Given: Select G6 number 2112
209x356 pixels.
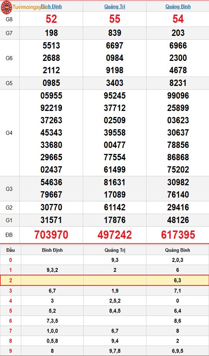Looking at the screenshot, I should [x=51, y=70].
